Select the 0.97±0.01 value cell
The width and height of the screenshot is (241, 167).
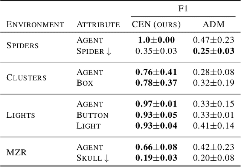coord(156,103)
